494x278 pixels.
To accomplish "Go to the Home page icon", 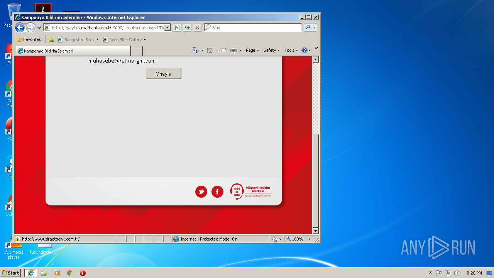I will (x=196, y=50).
